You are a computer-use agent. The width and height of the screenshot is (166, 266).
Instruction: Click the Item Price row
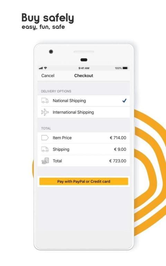[x=84, y=138]
